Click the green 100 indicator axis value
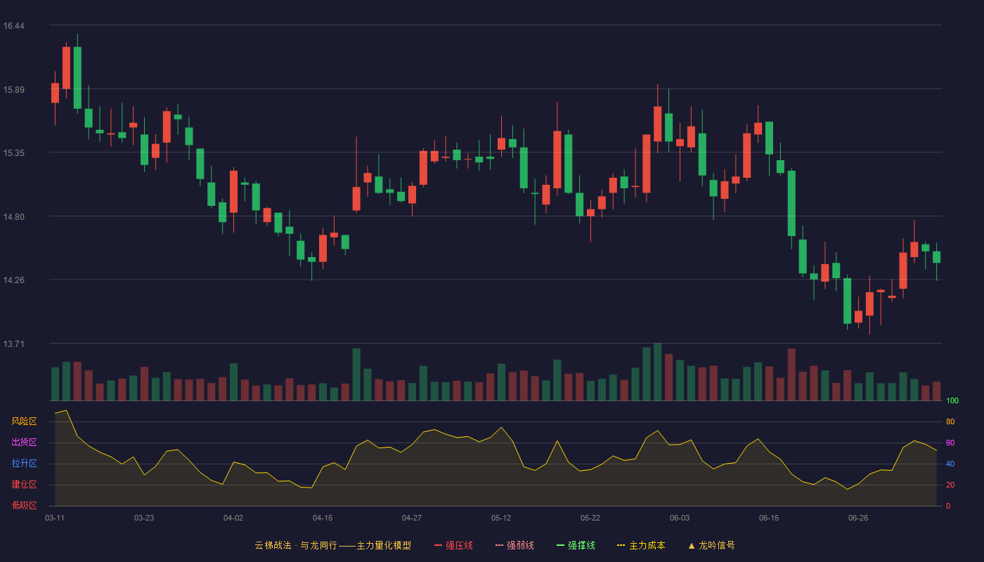Viewport: 984px width, 562px height. pos(952,400)
